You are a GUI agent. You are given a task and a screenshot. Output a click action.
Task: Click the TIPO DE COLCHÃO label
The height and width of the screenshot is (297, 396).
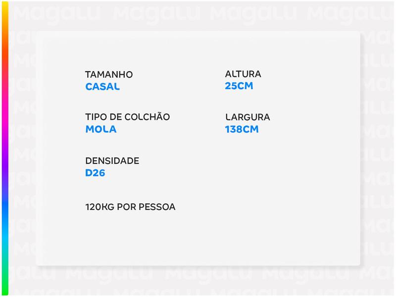[x=128, y=117]
